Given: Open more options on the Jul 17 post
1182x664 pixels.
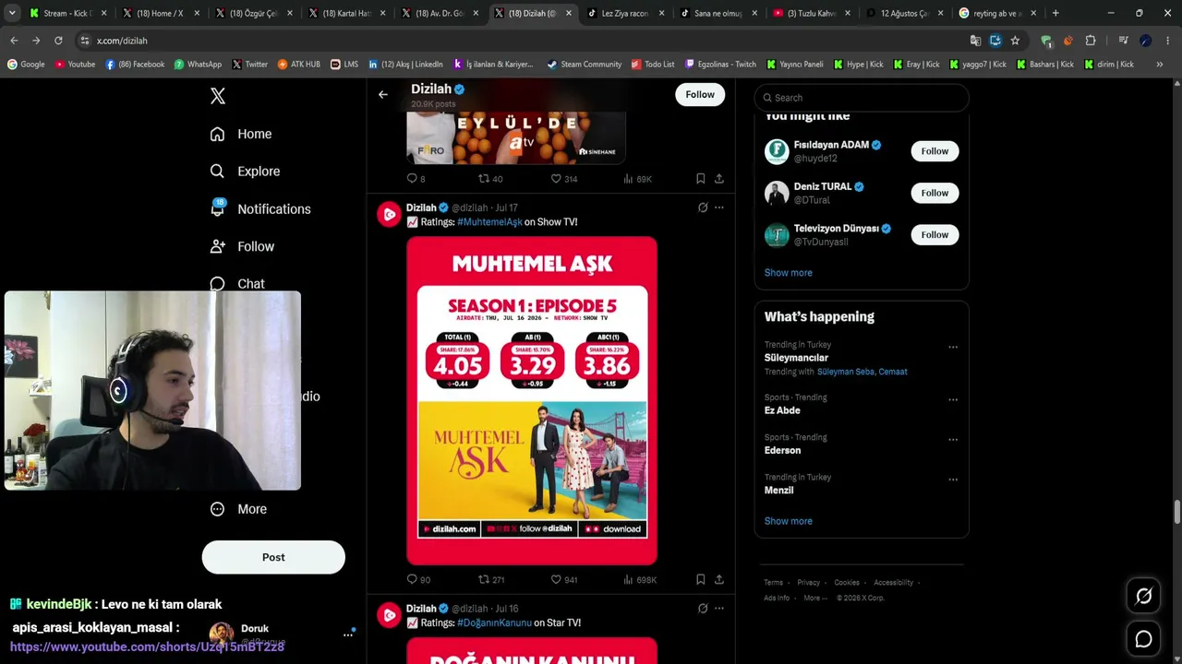Looking at the screenshot, I should tap(719, 207).
